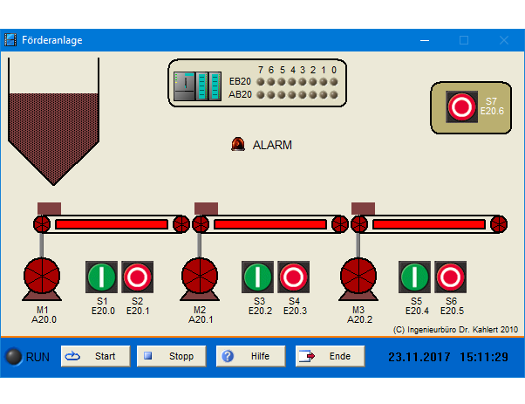Click the ALARM label text
Screen dimensions: 525x404
click(272, 145)
